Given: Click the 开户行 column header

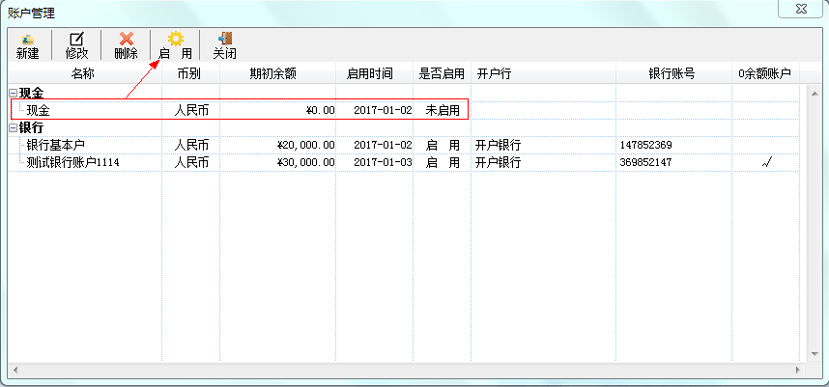Looking at the screenshot, I should coord(544,74).
